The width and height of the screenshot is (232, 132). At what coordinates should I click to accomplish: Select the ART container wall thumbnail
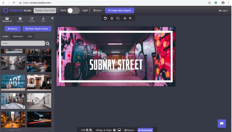click(x=13, y=81)
